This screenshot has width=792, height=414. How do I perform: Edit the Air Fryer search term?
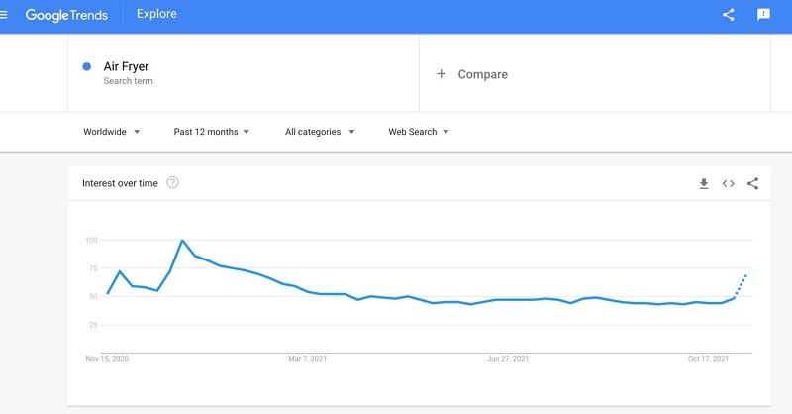tap(127, 66)
